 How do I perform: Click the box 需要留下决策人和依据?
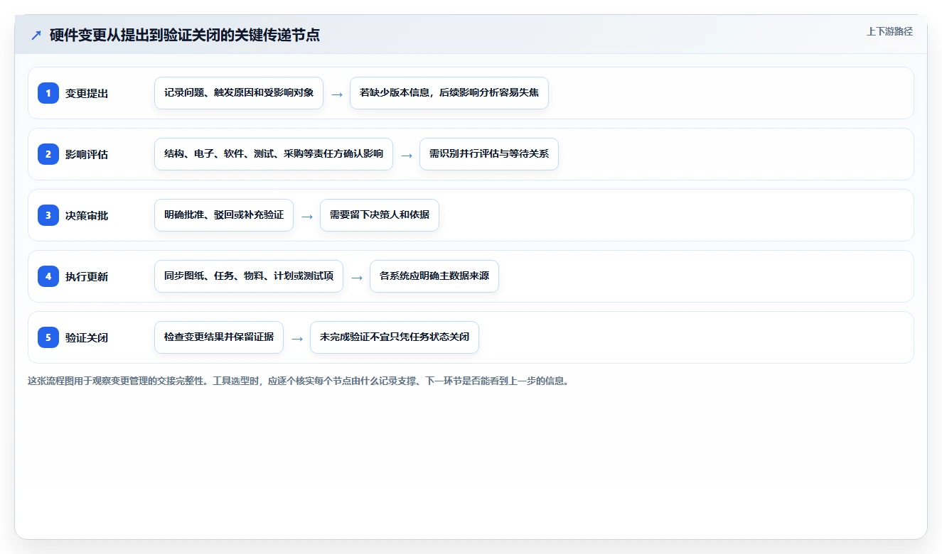pos(380,215)
